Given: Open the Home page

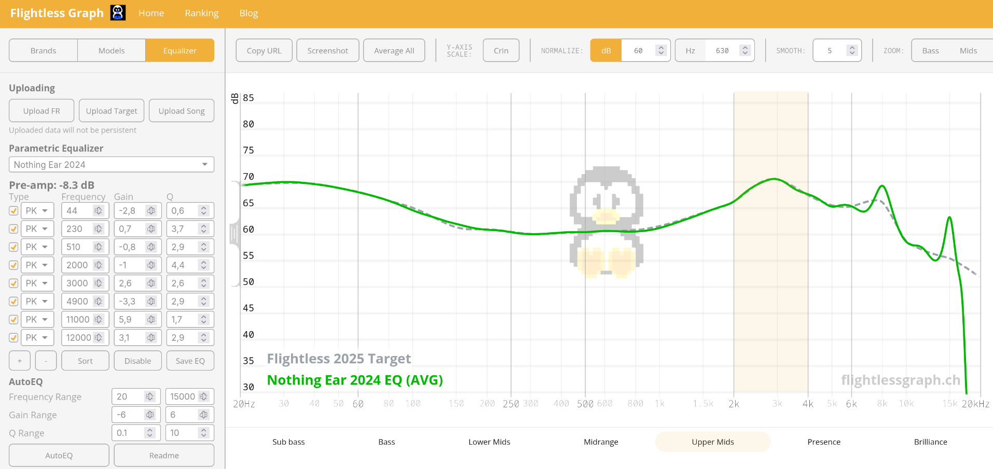Looking at the screenshot, I should pyautogui.click(x=151, y=13).
